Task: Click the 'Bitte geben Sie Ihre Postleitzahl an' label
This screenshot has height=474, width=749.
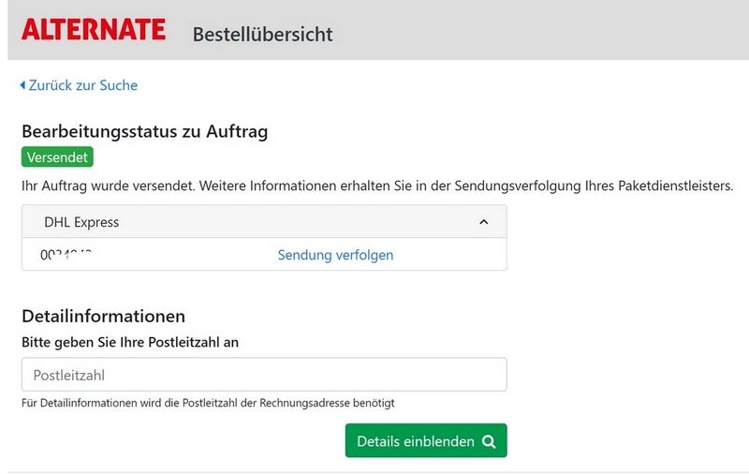Action: click(130, 342)
